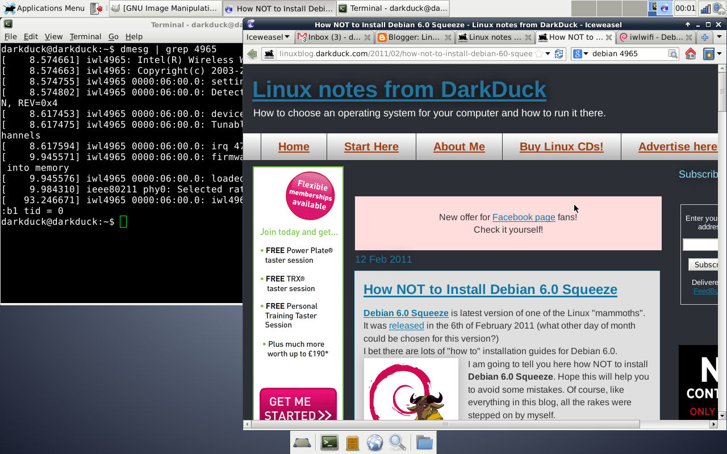Click the network signal tray icon
Viewport: 727px width, 454px height.
[705, 8]
